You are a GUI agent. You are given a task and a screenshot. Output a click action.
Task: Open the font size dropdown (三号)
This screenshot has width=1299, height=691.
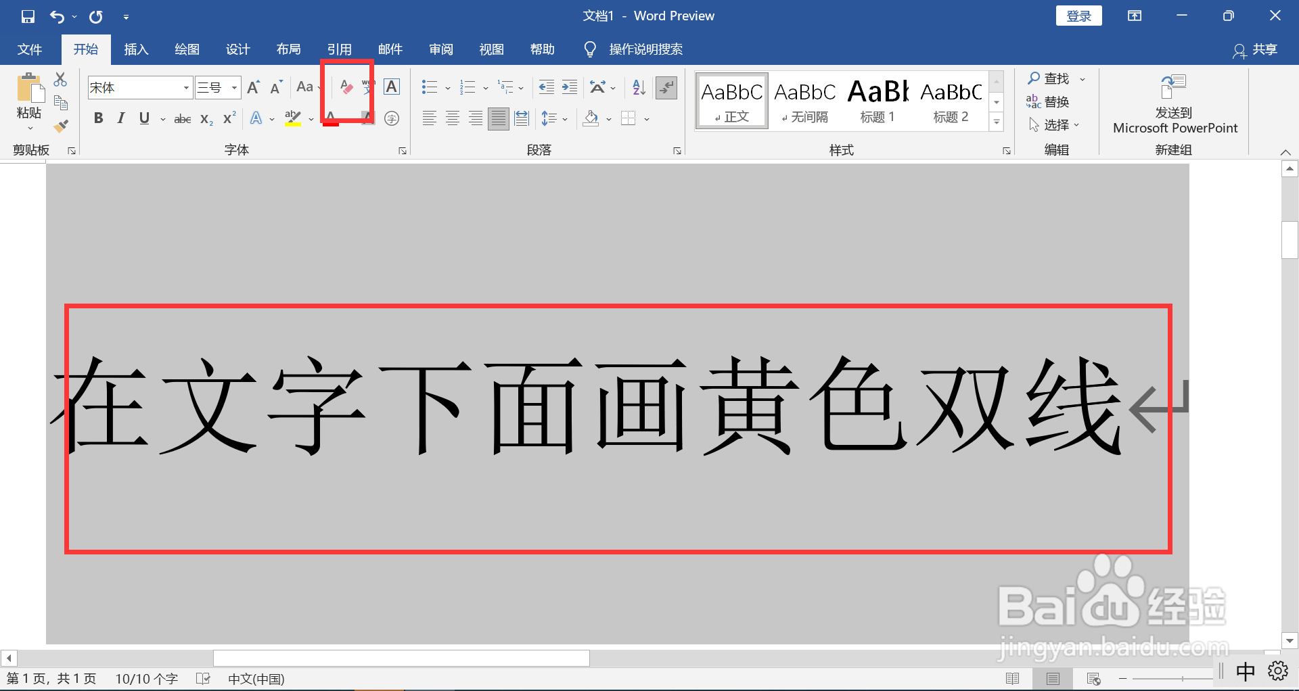[234, 88]
